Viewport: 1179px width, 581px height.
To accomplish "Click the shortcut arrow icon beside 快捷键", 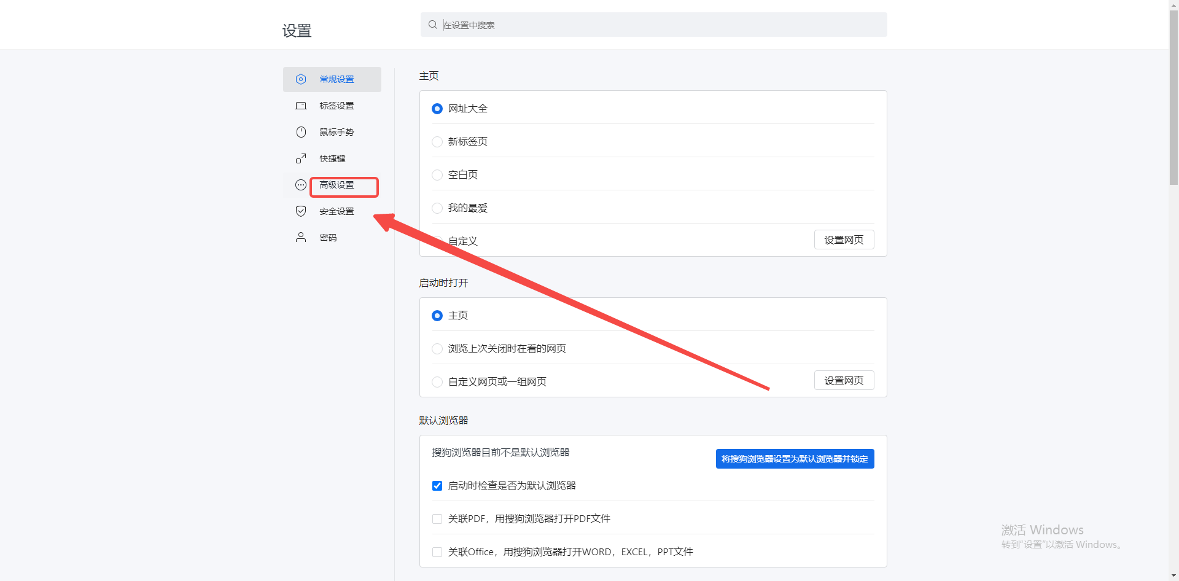I will (300, 158).
